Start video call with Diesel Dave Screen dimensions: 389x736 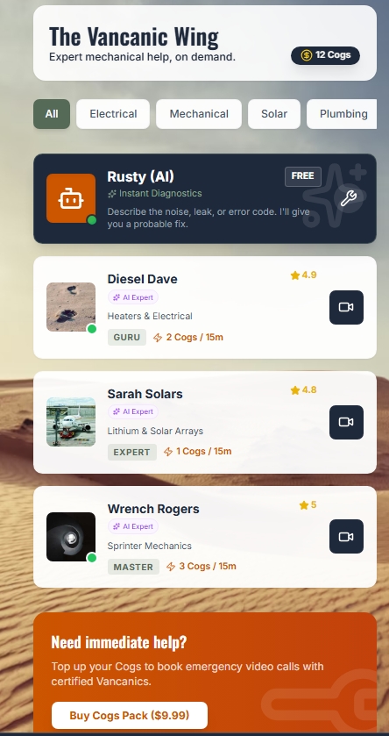(x=346, y=307)
